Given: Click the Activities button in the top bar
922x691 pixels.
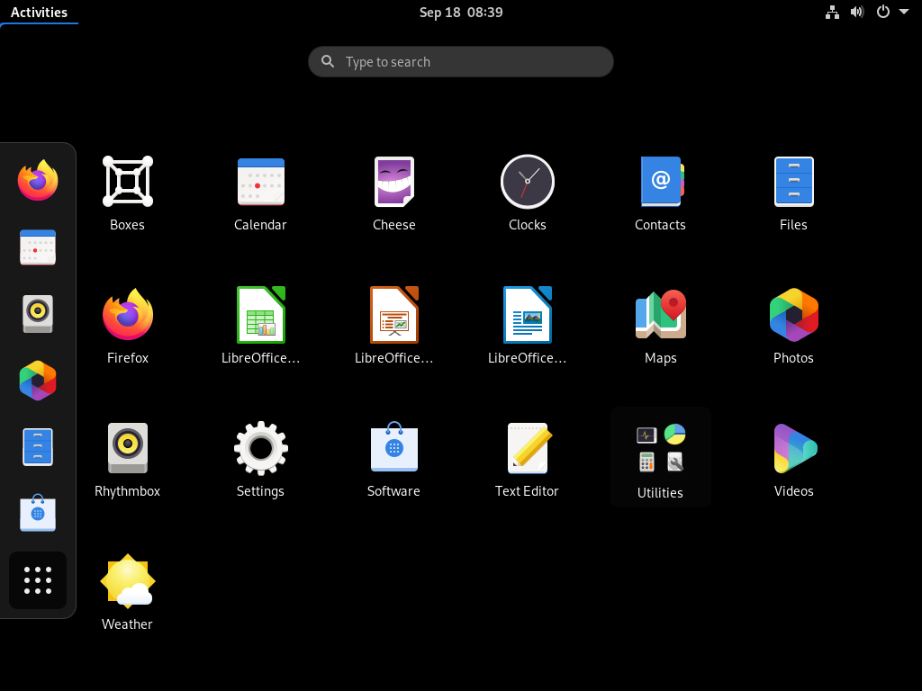Looking at the screenshot, I should [x=39, y=13].
